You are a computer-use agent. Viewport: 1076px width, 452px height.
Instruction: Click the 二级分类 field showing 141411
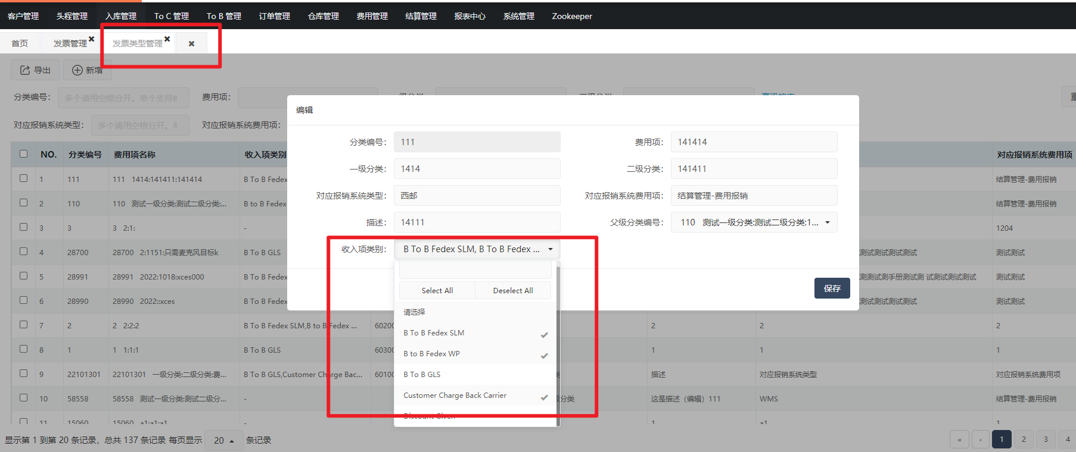click(x=754, y=169)
